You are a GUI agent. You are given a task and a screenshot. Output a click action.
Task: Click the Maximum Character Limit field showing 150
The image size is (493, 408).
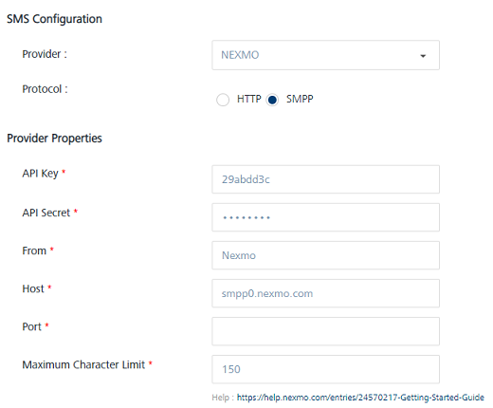tap(325, 369)
